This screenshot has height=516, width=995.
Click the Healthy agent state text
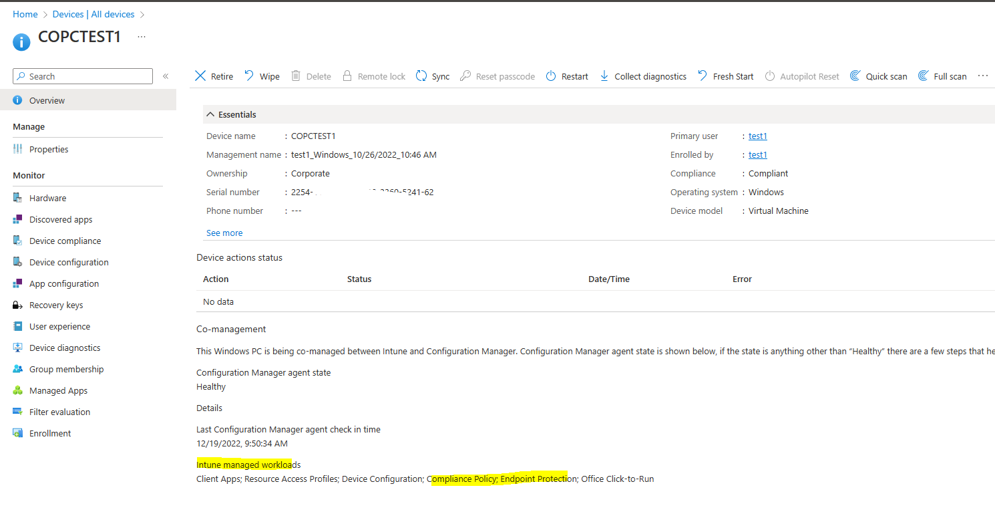point(211,386)
